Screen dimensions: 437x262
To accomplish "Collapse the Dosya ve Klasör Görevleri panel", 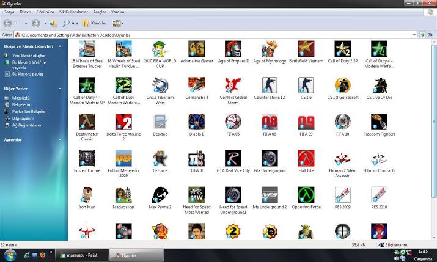I will point(60,46).
